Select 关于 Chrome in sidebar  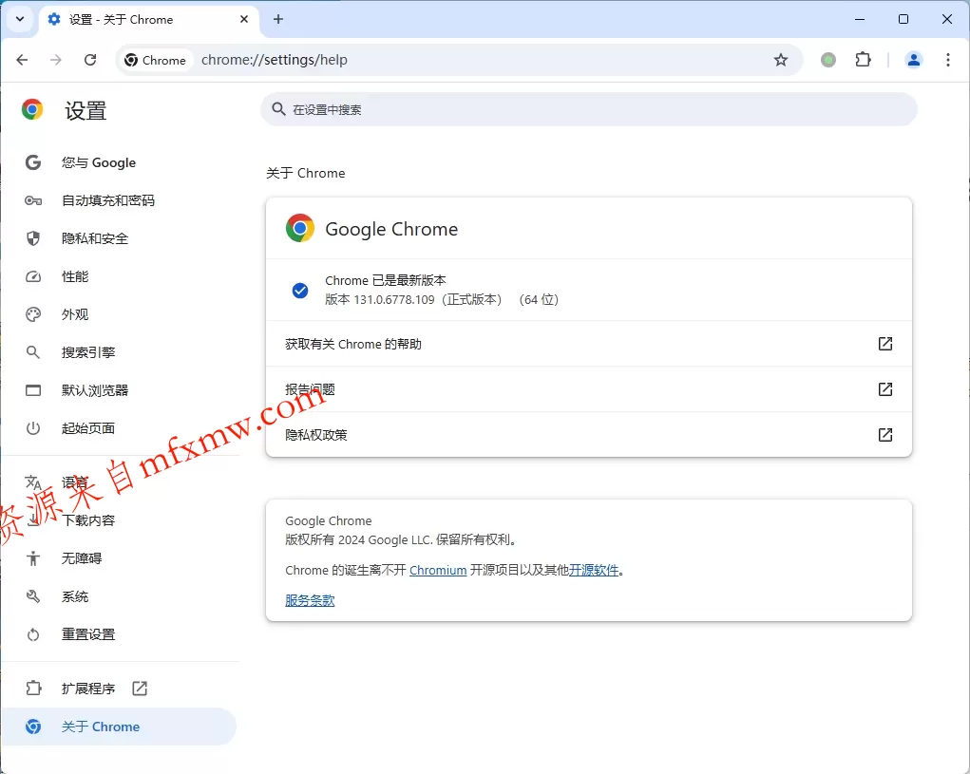[120, 727]
